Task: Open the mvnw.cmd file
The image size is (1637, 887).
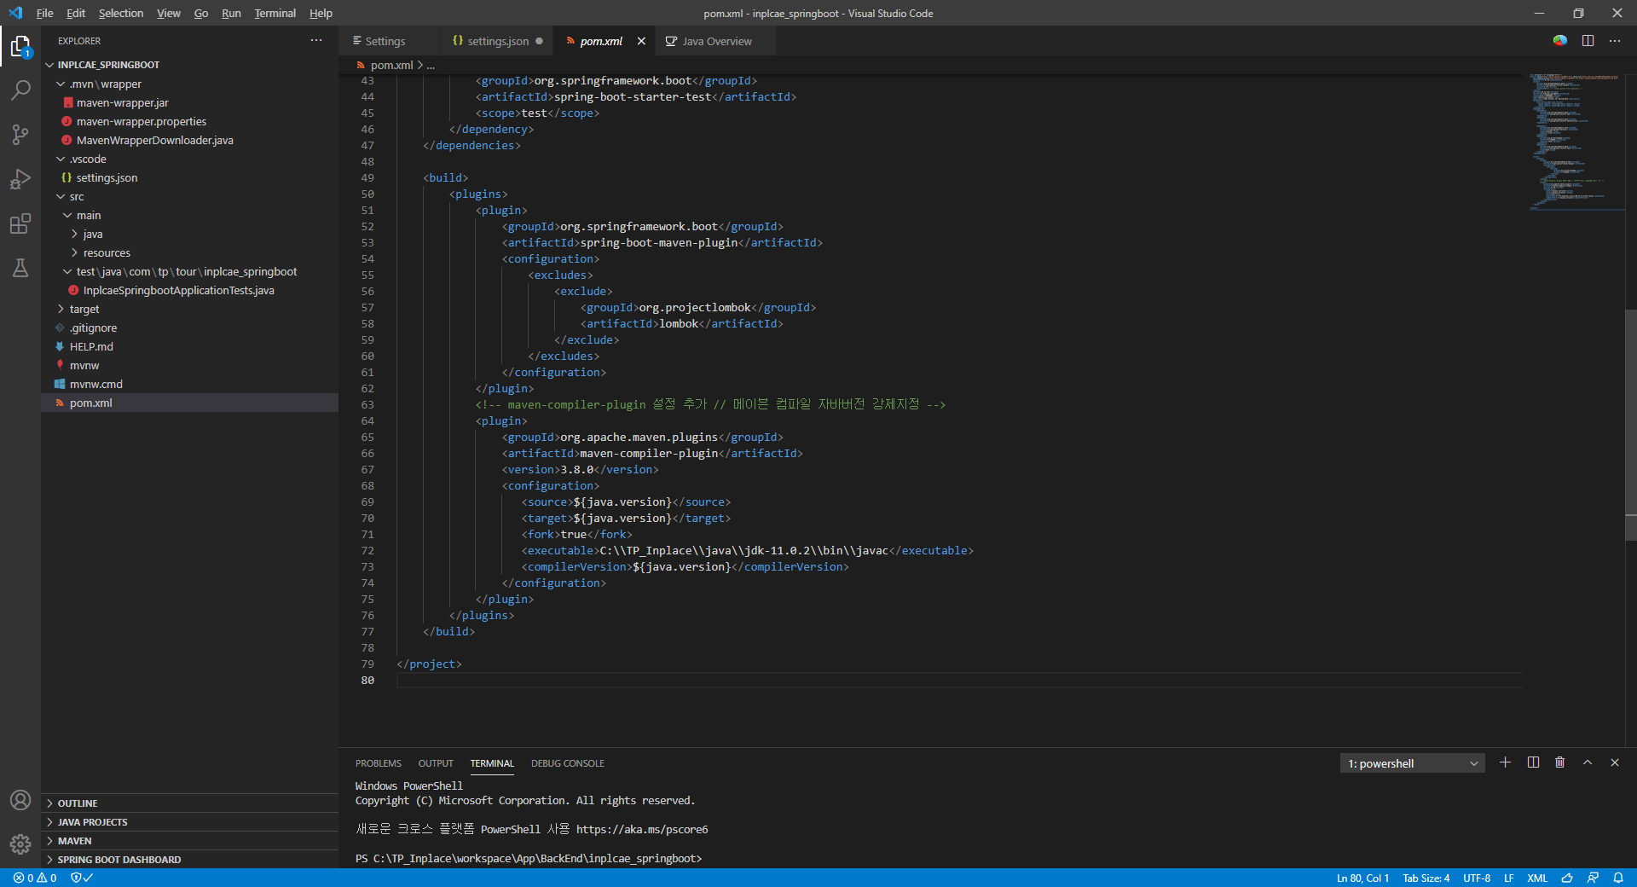Action: pos(190,385)
